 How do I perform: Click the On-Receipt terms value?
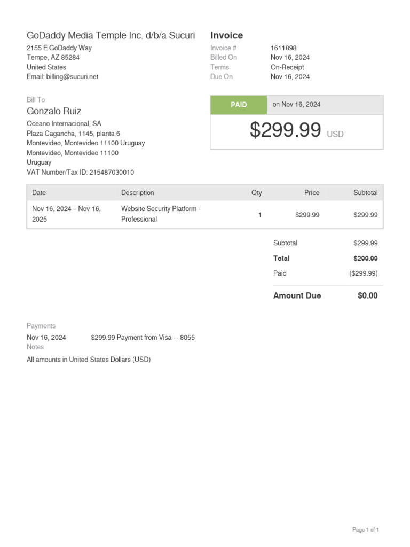[287, 67]
